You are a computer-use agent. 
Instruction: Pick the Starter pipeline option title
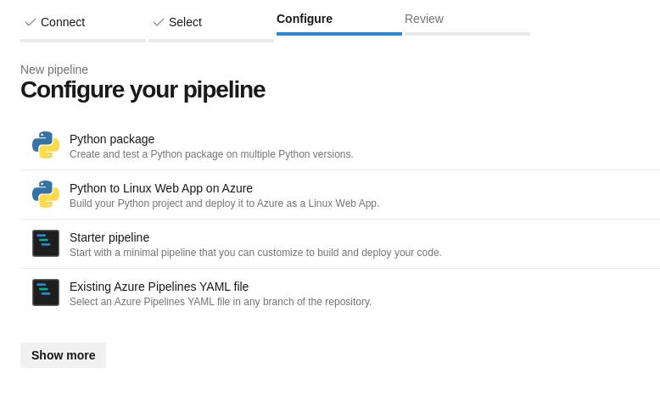[109, 237]
